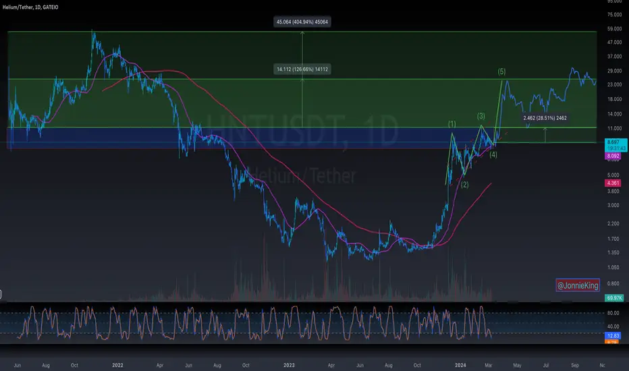Click the Jul label on the time axis

545,366
